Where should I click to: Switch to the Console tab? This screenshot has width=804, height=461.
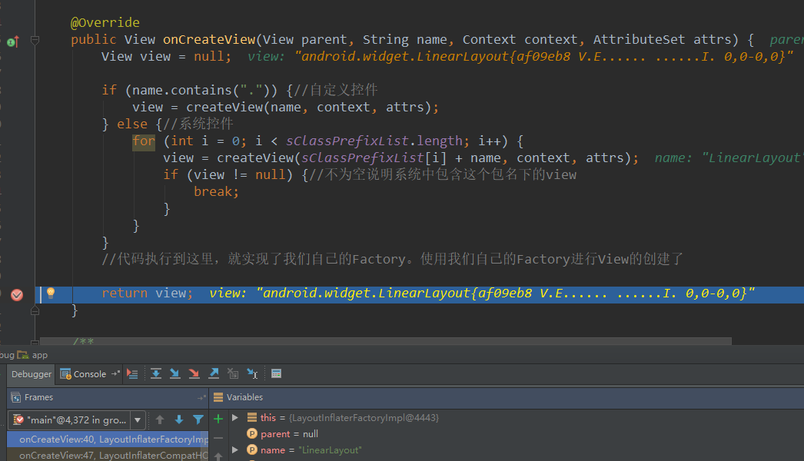click(90, 374)
